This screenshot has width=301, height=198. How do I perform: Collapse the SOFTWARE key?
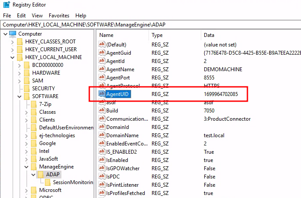20,96
